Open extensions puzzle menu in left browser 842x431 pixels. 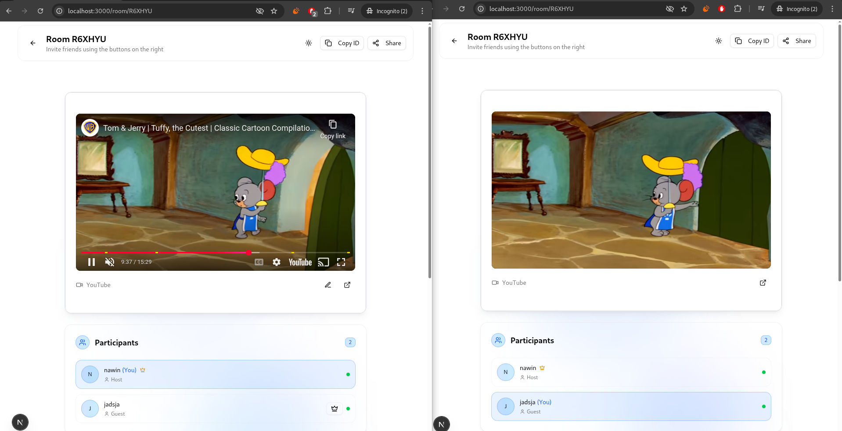pos(327,11)
